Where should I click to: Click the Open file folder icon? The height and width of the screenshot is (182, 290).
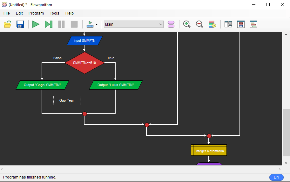(7, 24)
